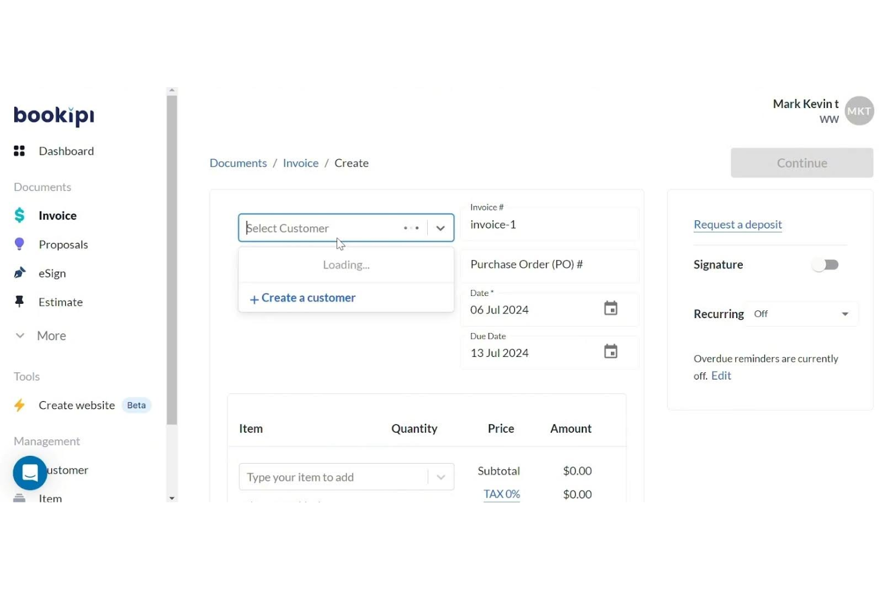Open the Due Date calendar picker

pyautogui.click(x=610, y=351)
